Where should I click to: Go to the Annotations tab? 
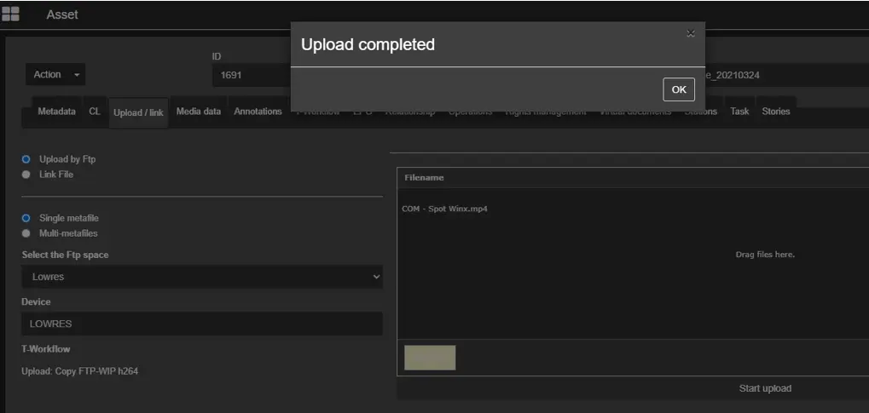[258, 112]
